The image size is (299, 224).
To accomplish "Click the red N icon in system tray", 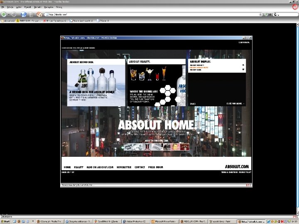I will (282, 222).
